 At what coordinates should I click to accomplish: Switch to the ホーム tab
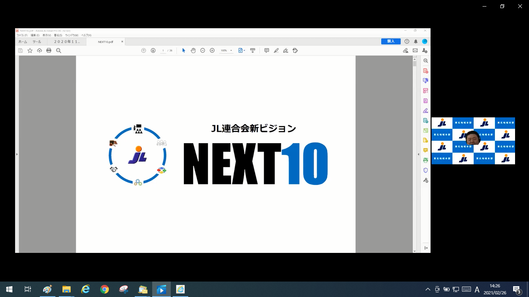(23, 42)
